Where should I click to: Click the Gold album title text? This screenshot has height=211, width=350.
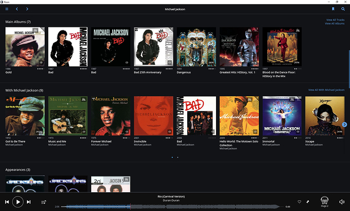point(9,73)
